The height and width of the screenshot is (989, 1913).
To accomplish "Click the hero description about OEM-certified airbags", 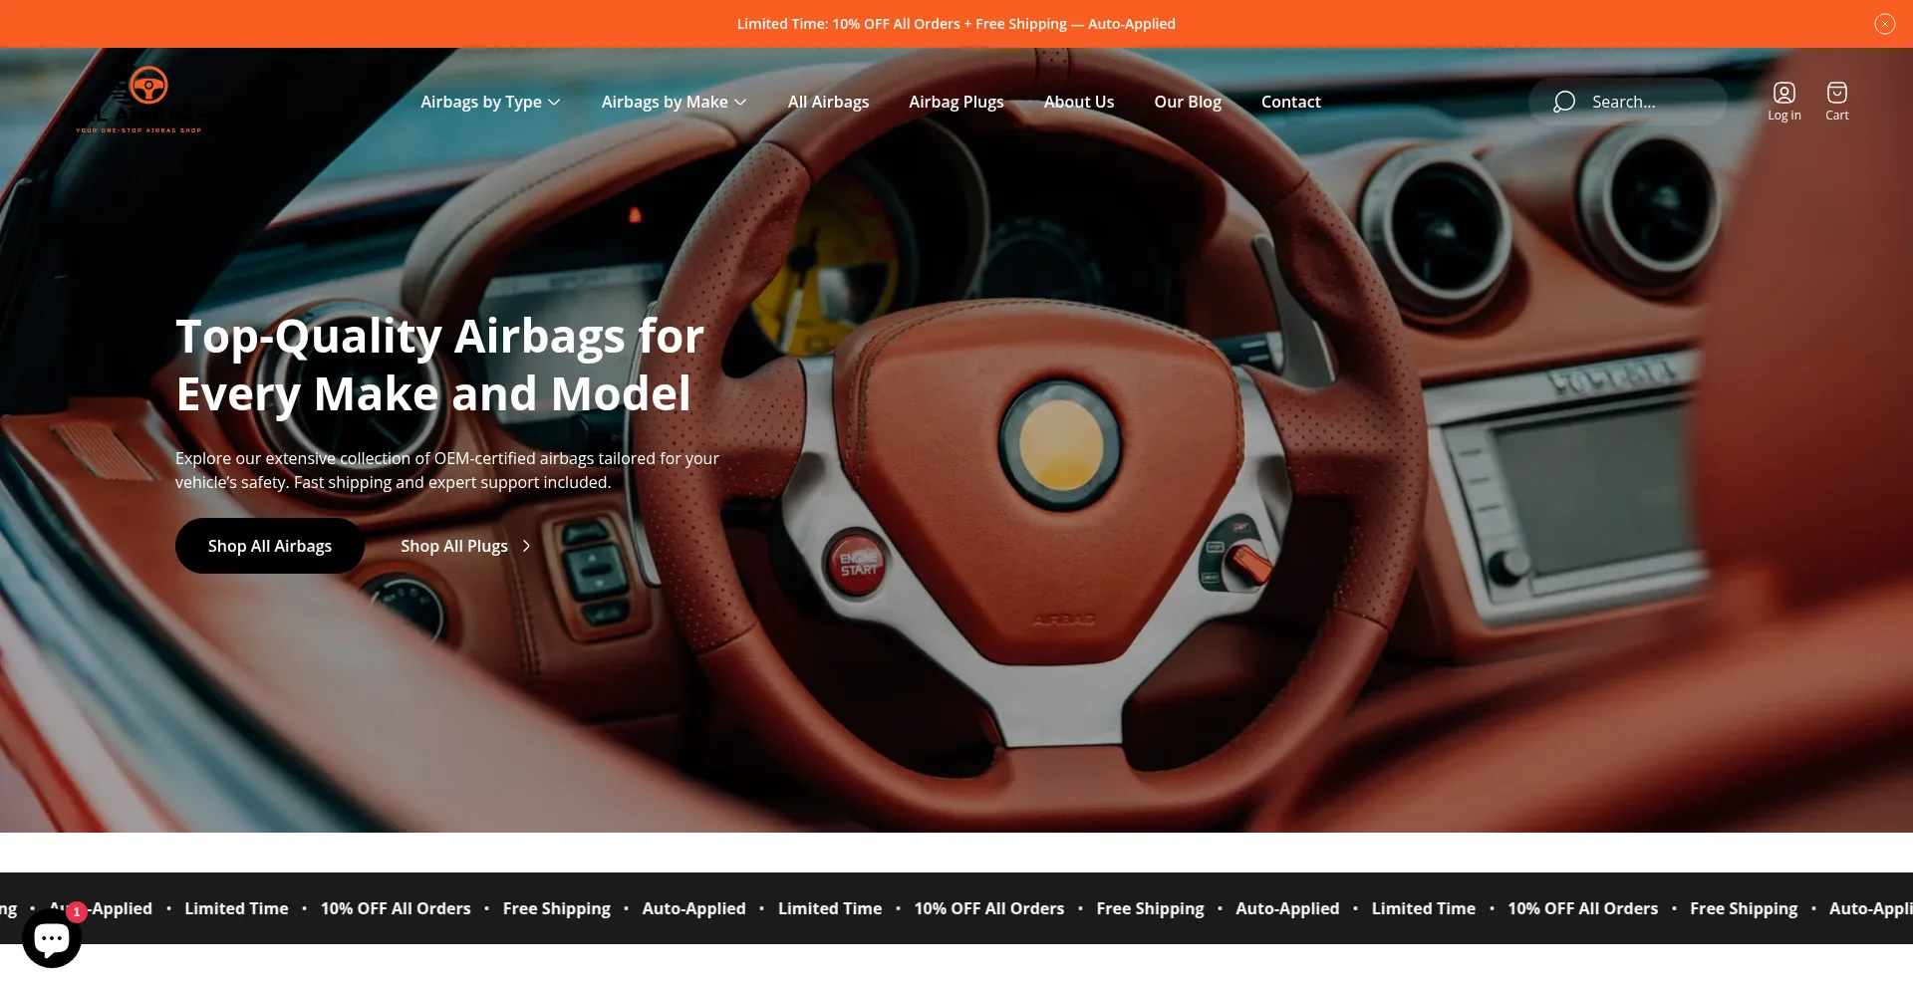I will click(447, 470).
